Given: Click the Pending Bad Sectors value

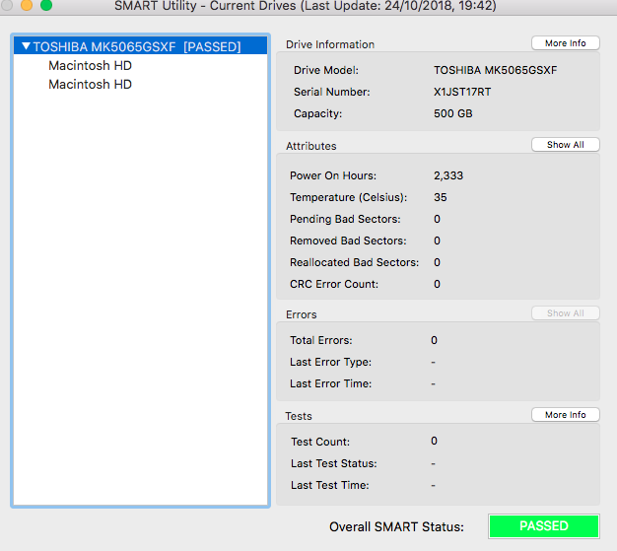Looking at the screenshot, I should [437, 219].
